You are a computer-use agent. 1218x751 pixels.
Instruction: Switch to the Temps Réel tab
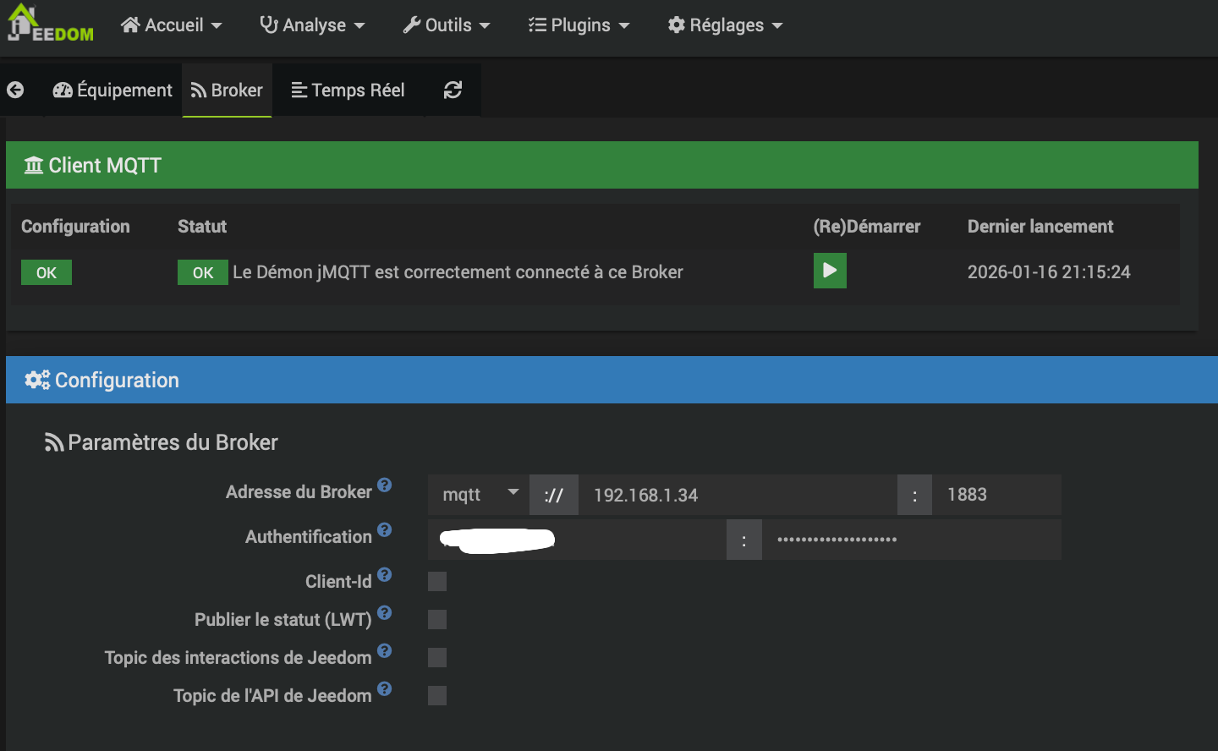click(348, 90)
